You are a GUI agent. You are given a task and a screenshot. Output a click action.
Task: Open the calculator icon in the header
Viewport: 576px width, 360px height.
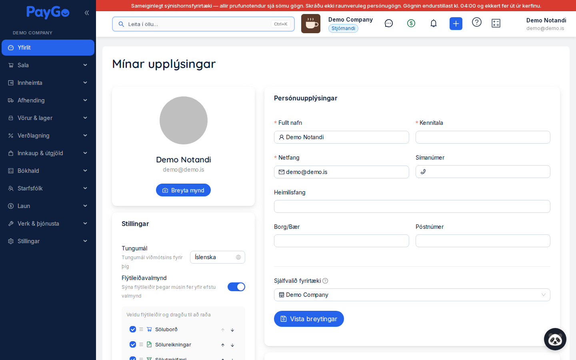[x=496, y=24]
